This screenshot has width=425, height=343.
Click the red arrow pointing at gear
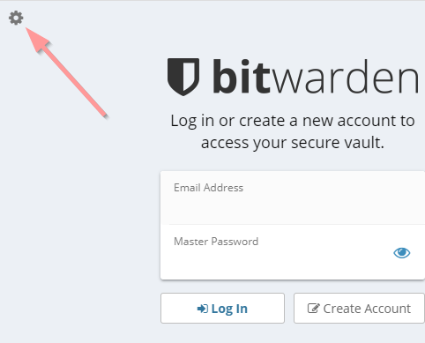pos(66,73)
